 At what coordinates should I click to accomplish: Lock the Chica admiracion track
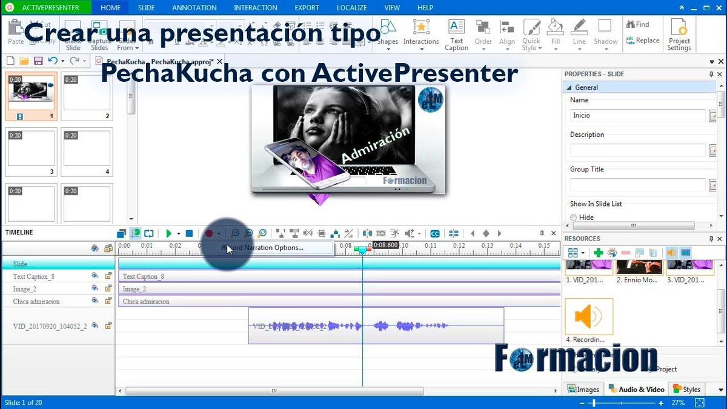(x=108, y=301)
